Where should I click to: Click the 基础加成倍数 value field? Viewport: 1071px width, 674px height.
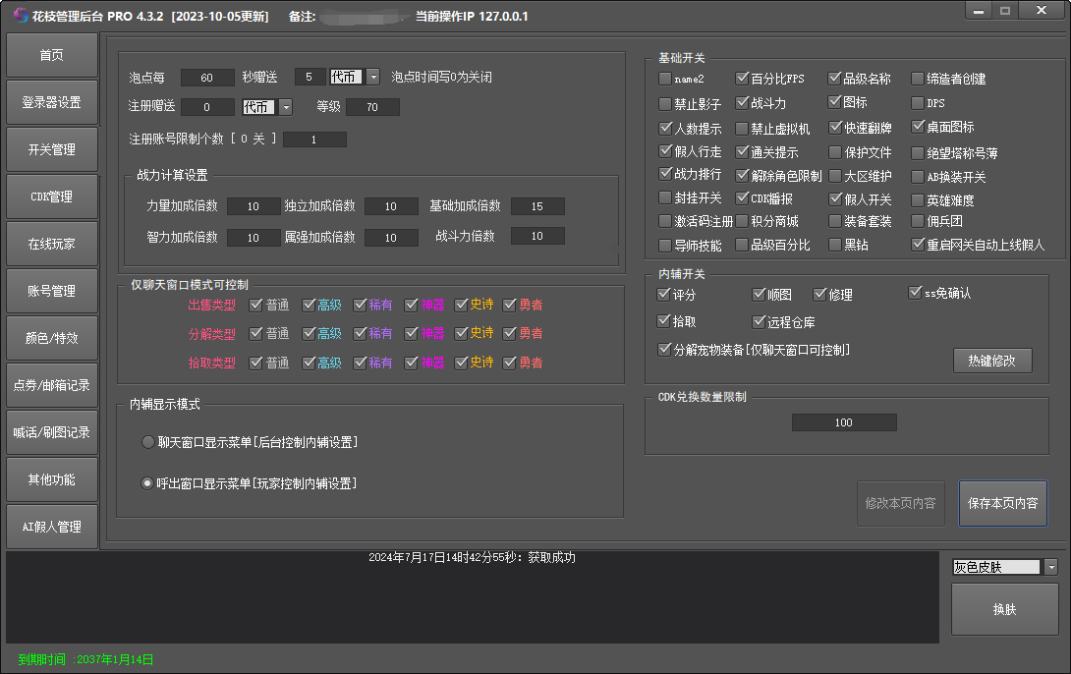coord(537,206)
